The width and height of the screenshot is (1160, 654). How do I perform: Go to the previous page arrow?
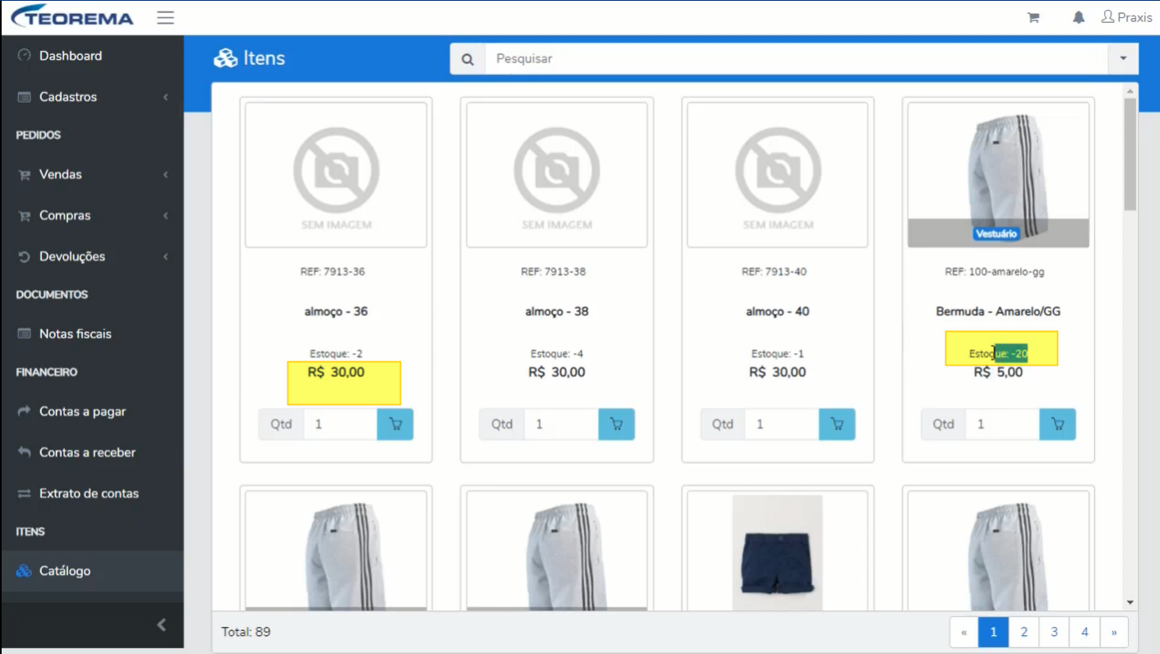coord(964,632)
